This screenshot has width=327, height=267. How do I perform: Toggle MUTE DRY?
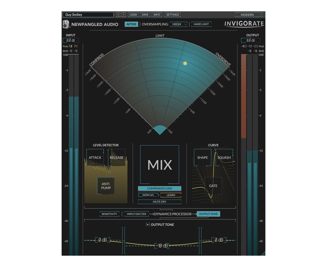[160, 202]
